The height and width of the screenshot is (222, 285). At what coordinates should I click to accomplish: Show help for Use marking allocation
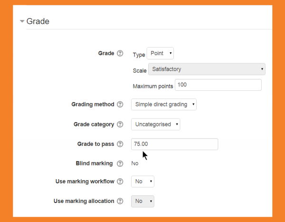120,201
